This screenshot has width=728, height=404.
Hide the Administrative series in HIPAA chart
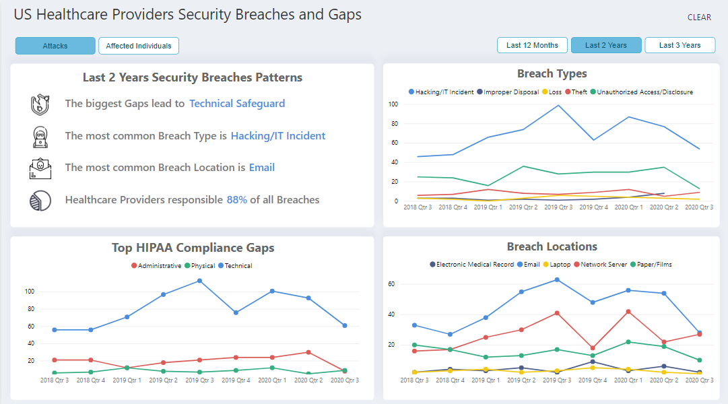point(156,266)
